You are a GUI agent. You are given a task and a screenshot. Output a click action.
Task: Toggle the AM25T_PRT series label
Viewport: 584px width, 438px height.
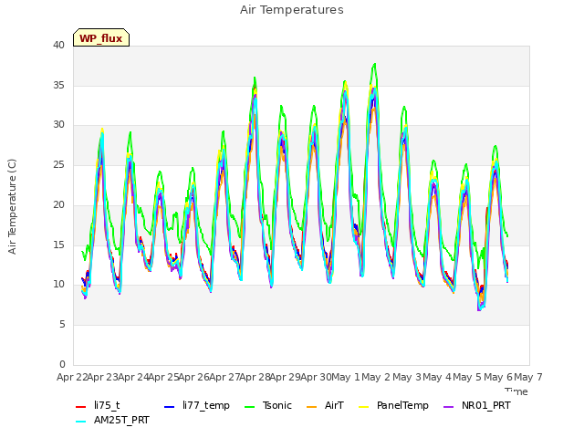click(121, 420)
